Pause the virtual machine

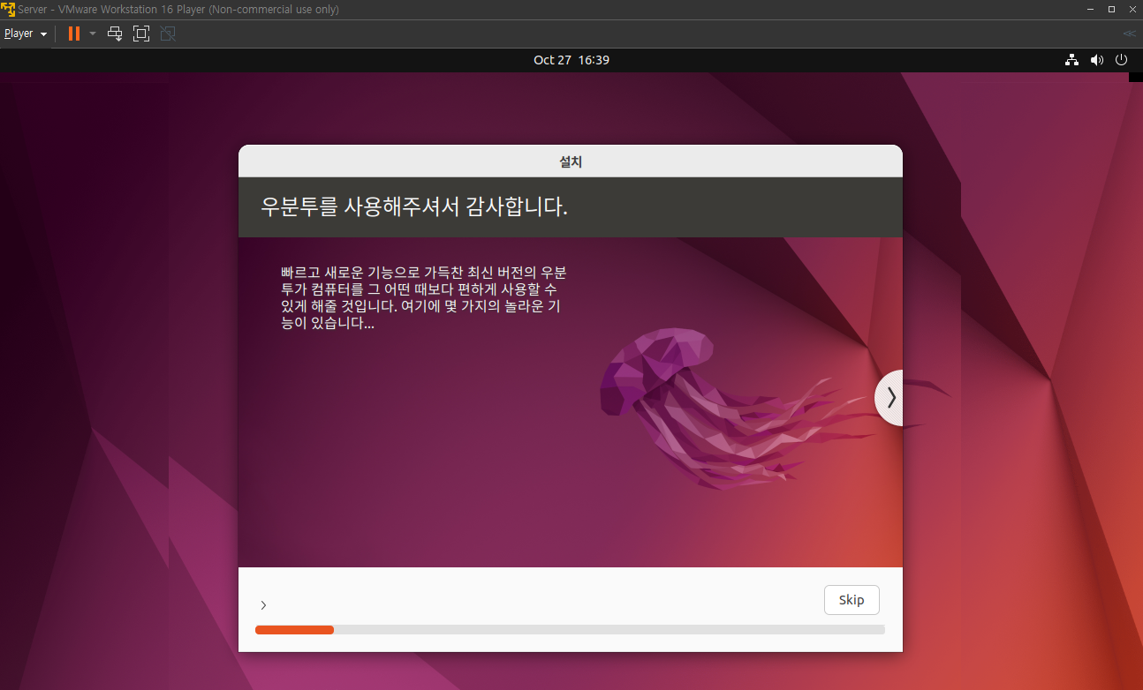point(74,34)
